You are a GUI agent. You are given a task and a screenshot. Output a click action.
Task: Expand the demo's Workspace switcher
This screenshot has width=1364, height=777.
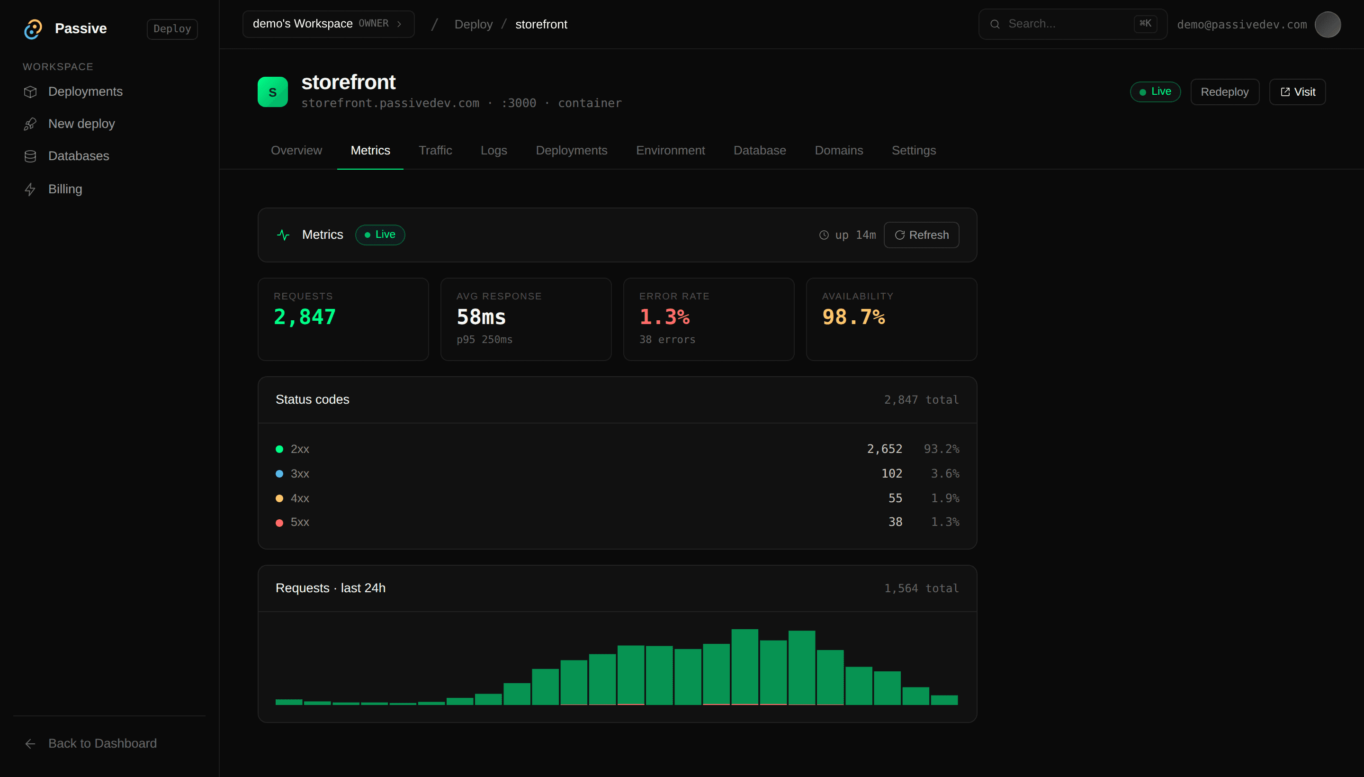pos(328,24)
